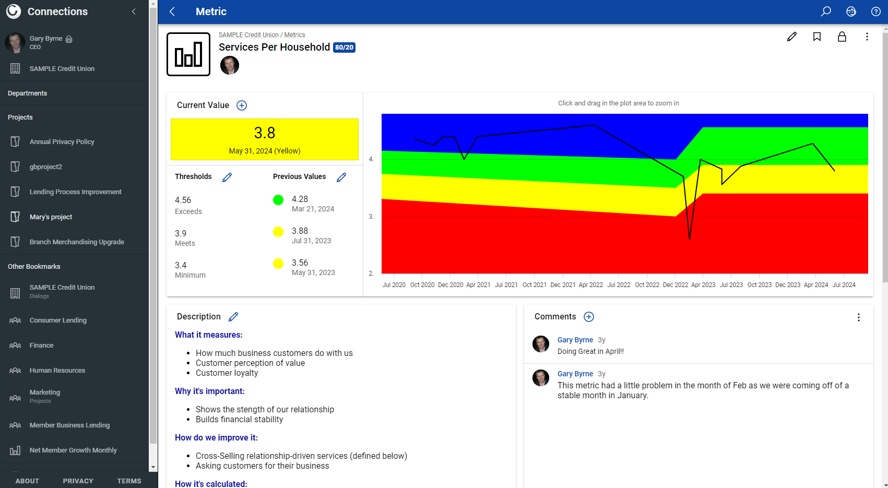Open the Comments options menu
The image size is (888, 488).
point(859,317)
